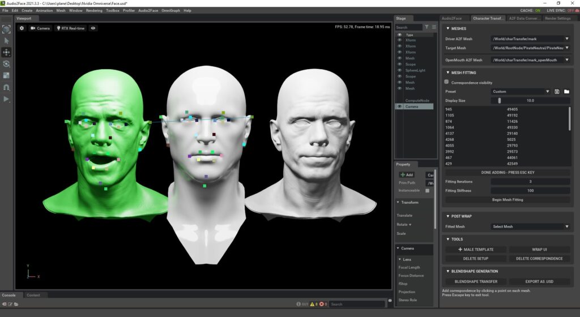Click the Stage filter funnel icon

[x=427, y=27]
